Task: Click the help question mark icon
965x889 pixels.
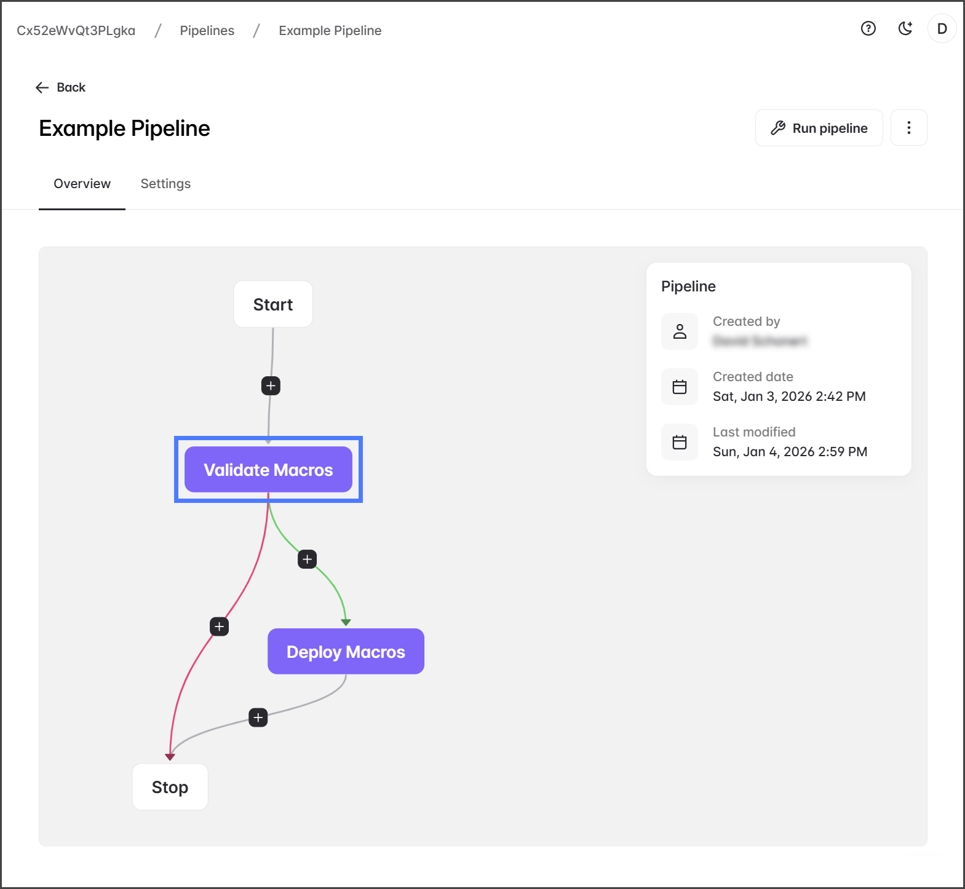Action: (868, 29)
